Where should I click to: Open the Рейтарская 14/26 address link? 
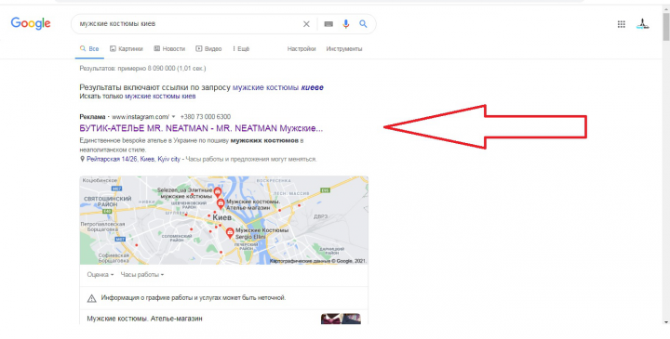(x=133, y=159)
